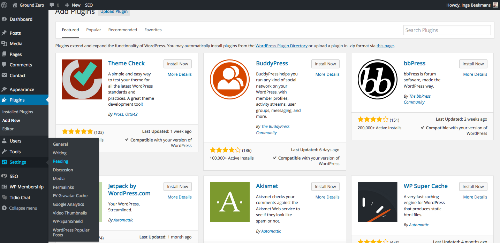Click the Theme Check plugin logo
The image size is (500, 243).
[x=82, y=79]
